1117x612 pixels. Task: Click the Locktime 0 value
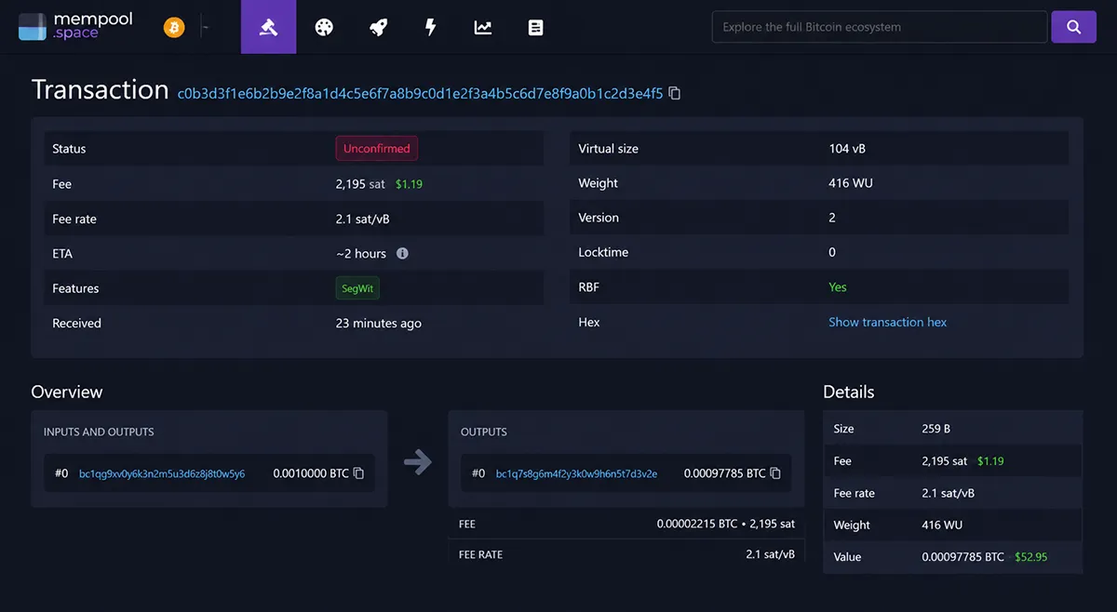click(832, 252)
